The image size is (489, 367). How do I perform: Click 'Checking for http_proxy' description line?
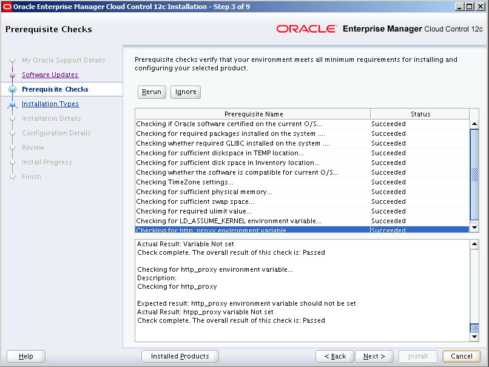point(177,286)
